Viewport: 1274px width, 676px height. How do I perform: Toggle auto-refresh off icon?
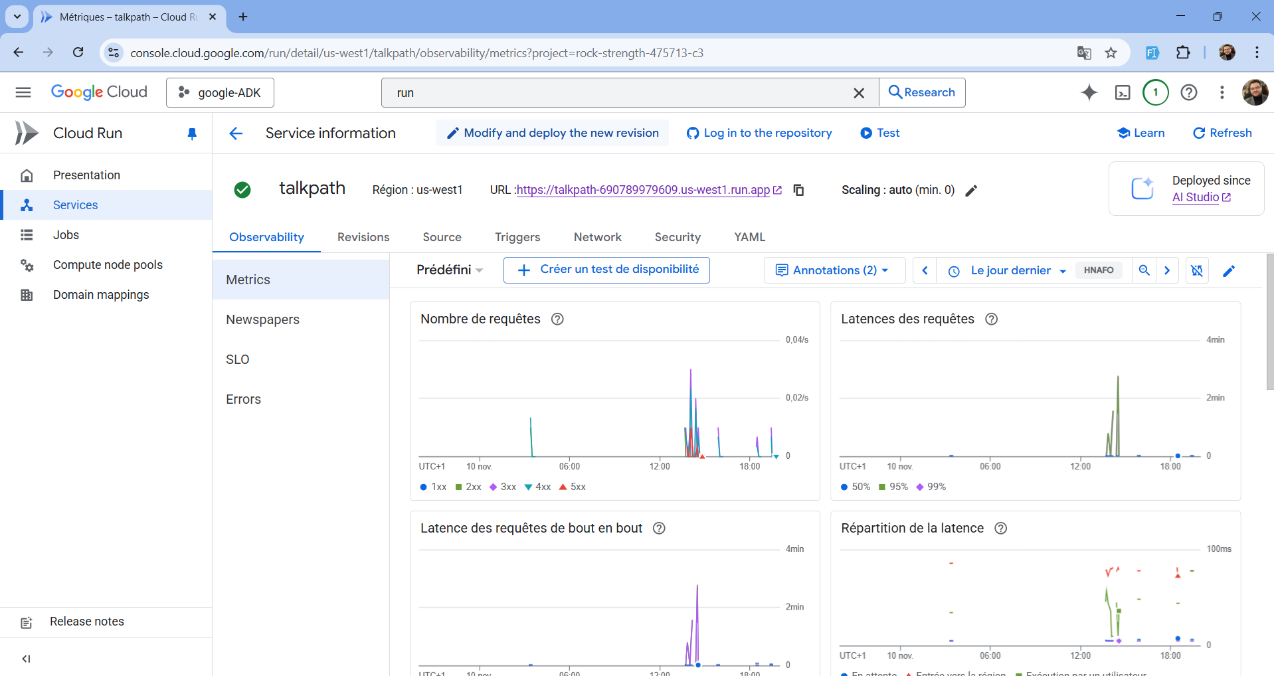point(1197,270)
